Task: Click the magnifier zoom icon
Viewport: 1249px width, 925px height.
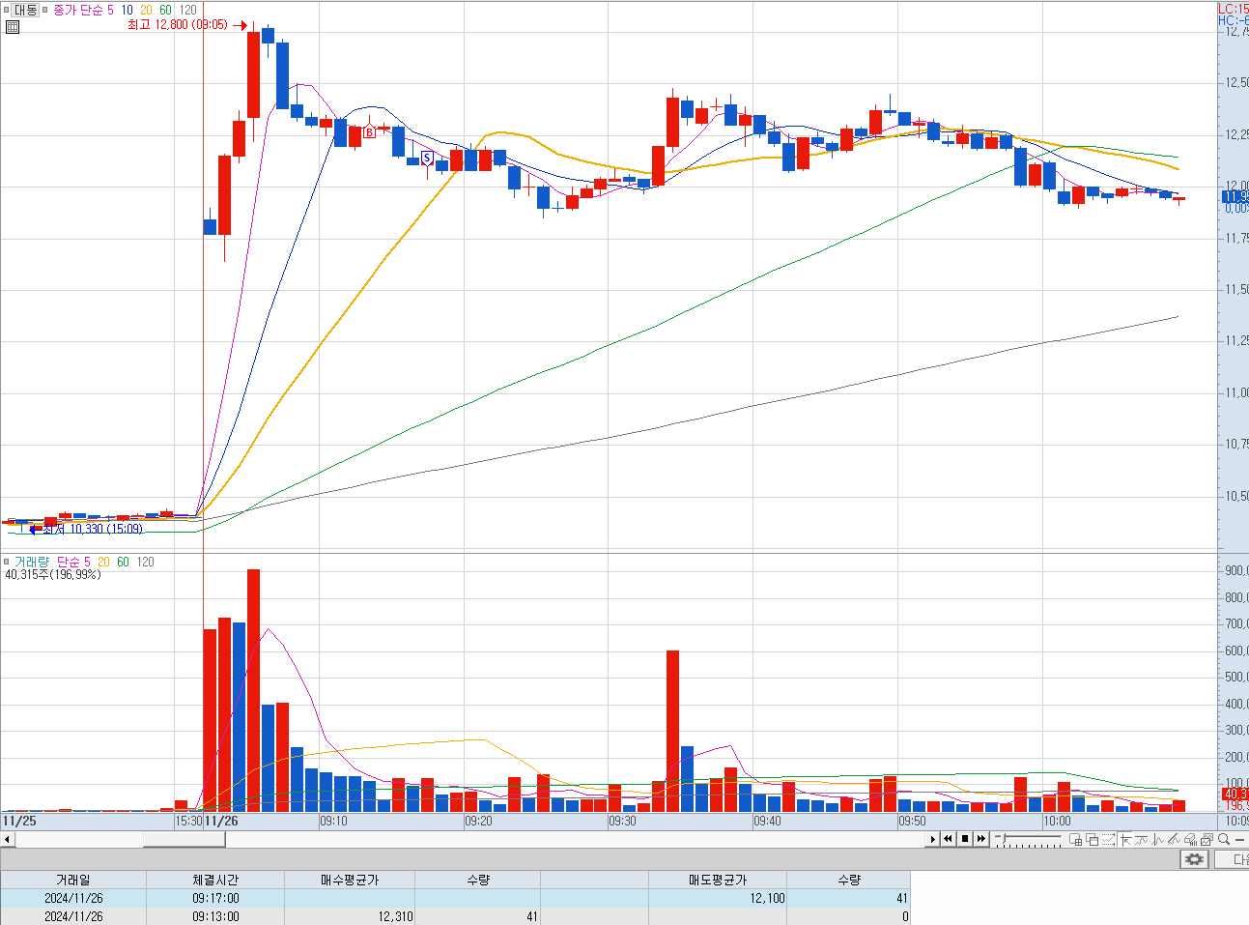Action: [1224, 839]
